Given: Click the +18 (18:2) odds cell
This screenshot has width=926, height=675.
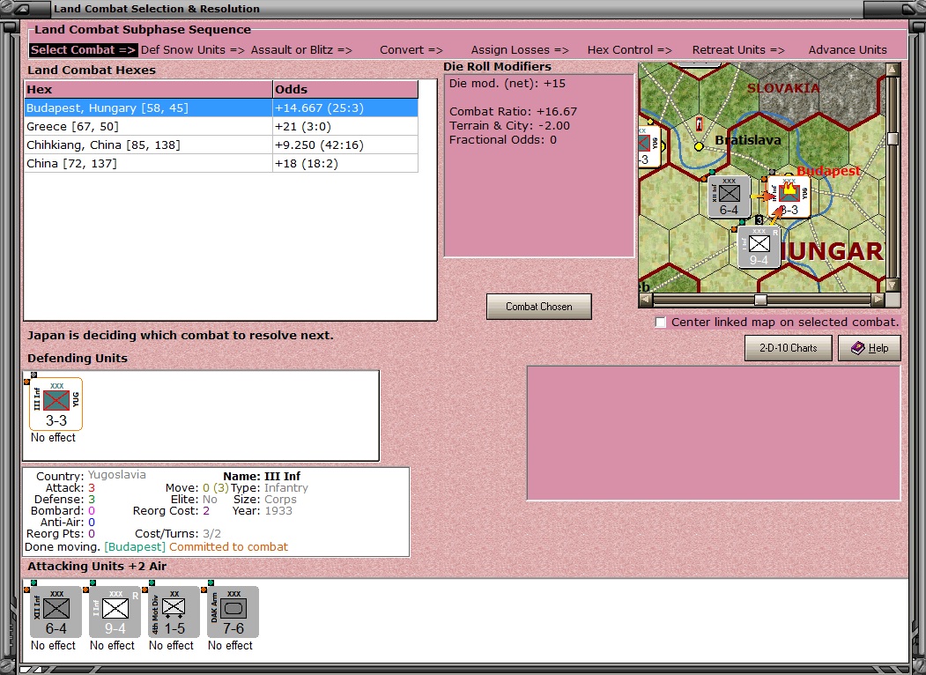Looking at the screenshot, I should click(345, 164).
